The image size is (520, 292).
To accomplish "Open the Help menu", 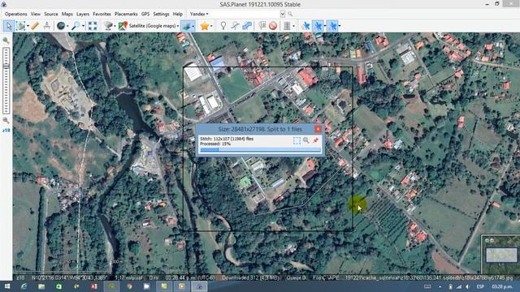I will click(178, 14).
